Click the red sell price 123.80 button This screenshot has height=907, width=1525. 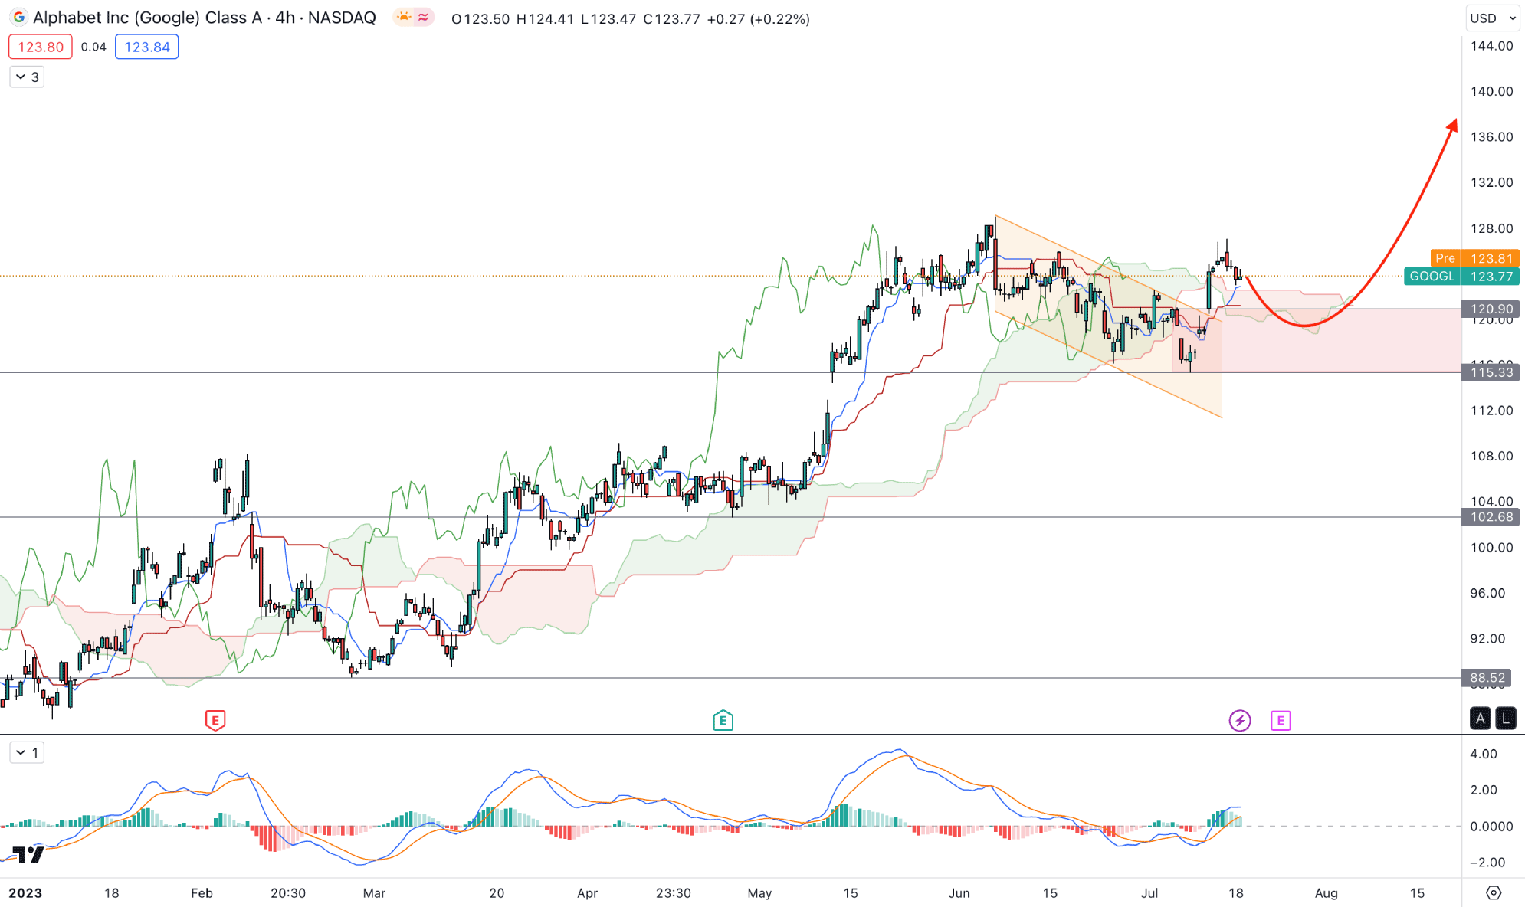point(41,47)
